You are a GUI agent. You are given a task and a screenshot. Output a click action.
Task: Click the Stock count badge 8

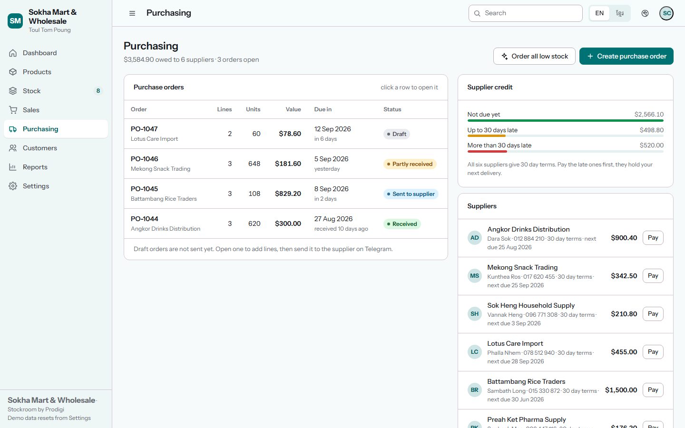(x=98, y=91)
